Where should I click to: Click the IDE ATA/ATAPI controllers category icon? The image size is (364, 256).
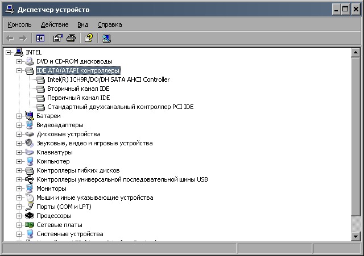click(x=30, y=70)
